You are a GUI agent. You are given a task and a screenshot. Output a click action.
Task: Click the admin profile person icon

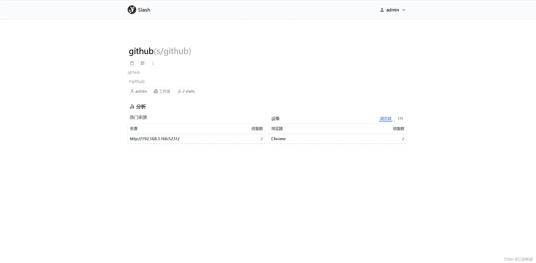[382, 10]
